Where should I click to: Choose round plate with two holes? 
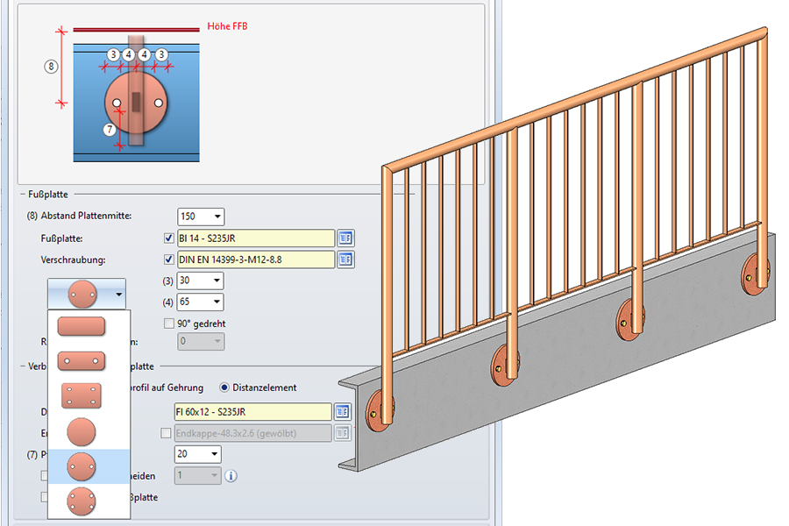coord(82,466)
